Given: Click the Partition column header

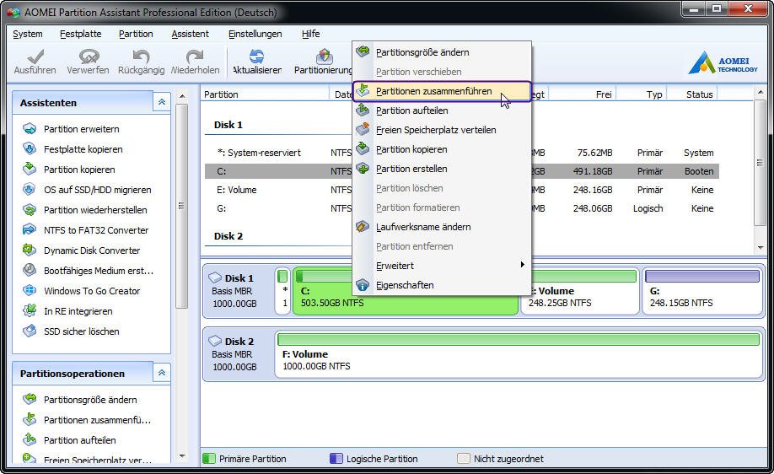Looking at the screenshot, I should tap(265, 94).
